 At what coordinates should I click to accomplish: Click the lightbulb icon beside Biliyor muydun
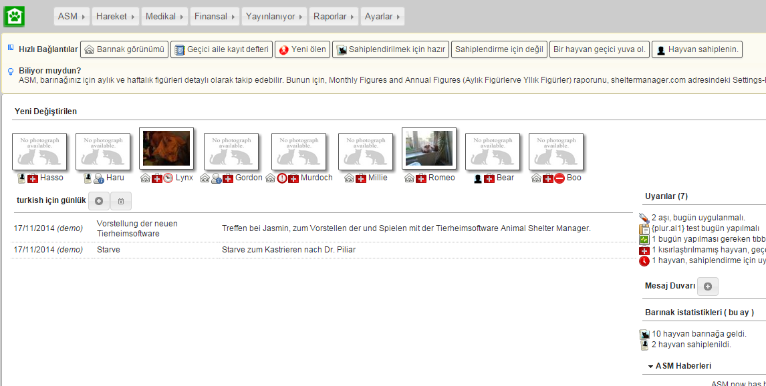[11, 71]
